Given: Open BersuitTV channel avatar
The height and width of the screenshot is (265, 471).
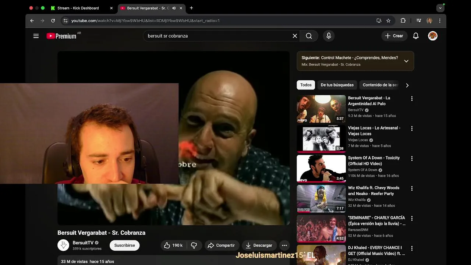Looking at the screenshot, I should pyautogui.click(x=63, y=245).
